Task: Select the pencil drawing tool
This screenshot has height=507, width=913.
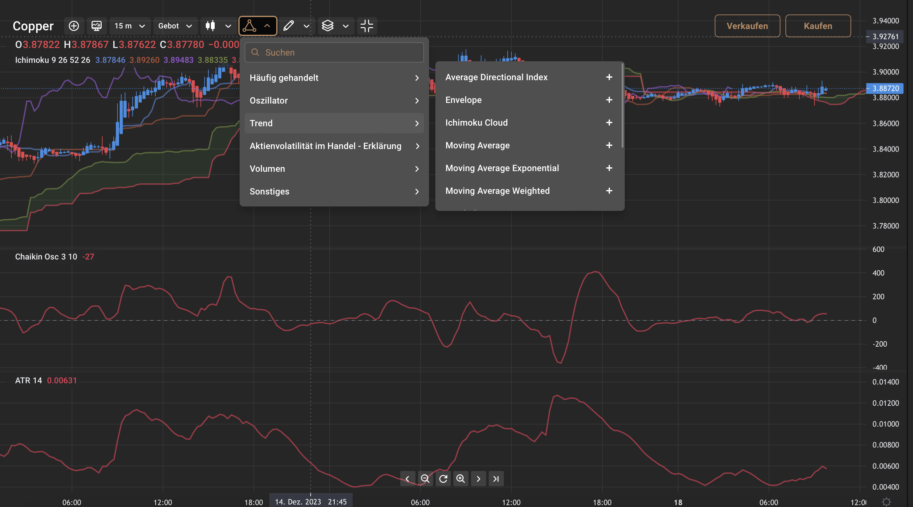Action: click(289, 26)
